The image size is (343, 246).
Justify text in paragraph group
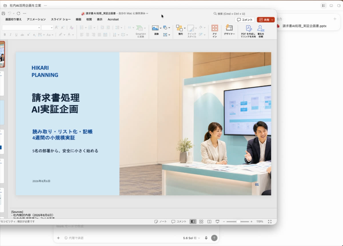click(x=99, y=35)
